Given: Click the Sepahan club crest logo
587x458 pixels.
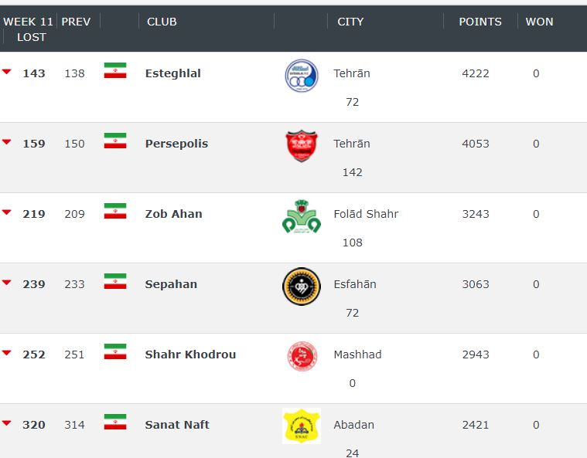Looking at the screenshot, I should pyautogui.click(x=301, y=286).
